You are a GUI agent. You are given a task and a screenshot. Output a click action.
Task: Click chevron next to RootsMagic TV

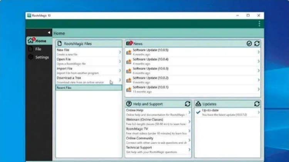click(x=189, y=131)
